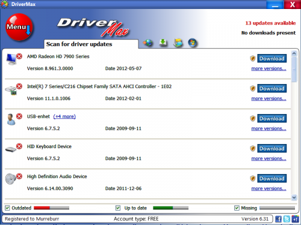
Task: Click Registered to Murreburr status text
Action: click(32, 219)
